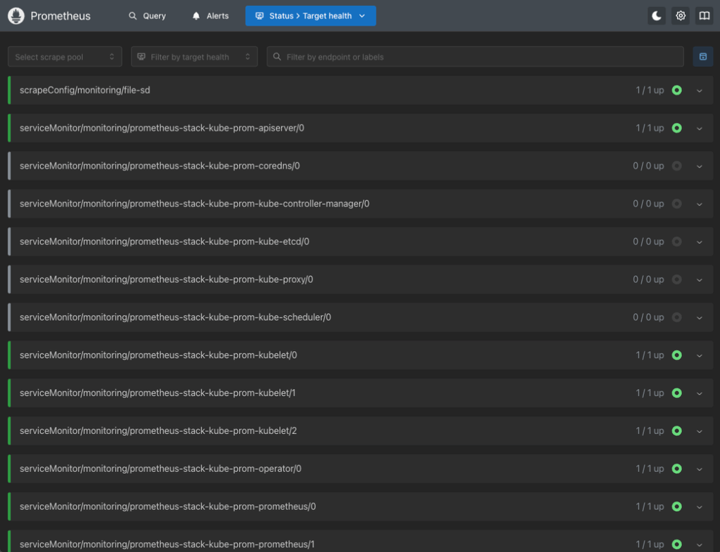
Task: Expand the kube-prom-apiserver/0 target details
Action: point(700,128)
